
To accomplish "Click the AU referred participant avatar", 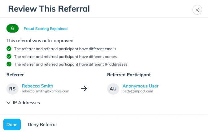I will (113, 89).
